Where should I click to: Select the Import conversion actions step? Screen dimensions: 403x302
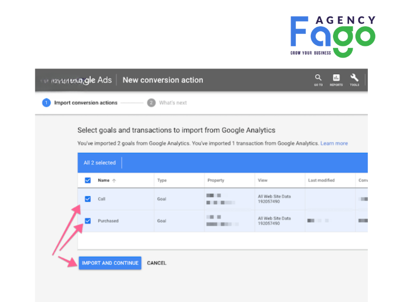pos(86,103)
